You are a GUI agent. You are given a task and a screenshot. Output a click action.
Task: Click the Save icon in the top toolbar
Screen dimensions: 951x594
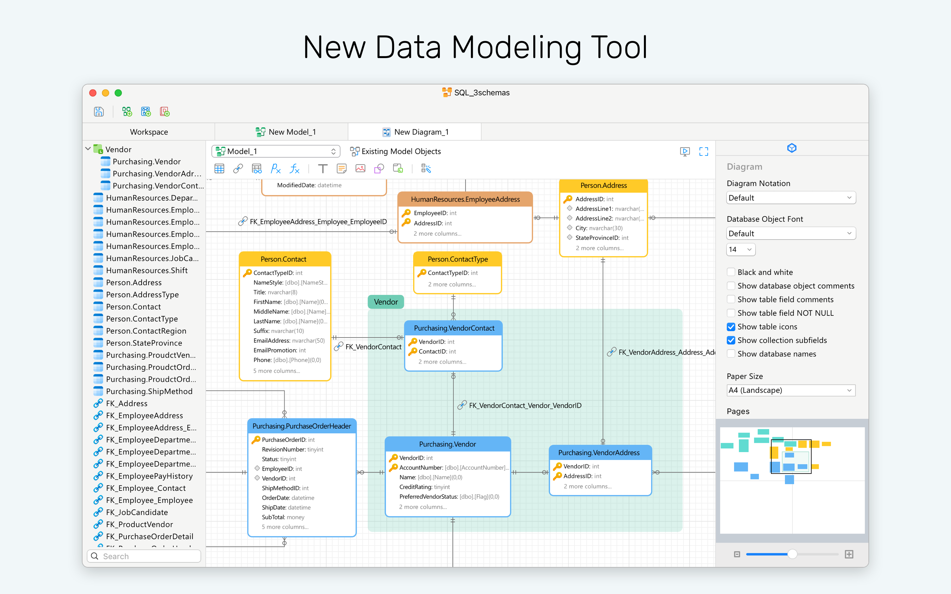[x=99, y=112]
